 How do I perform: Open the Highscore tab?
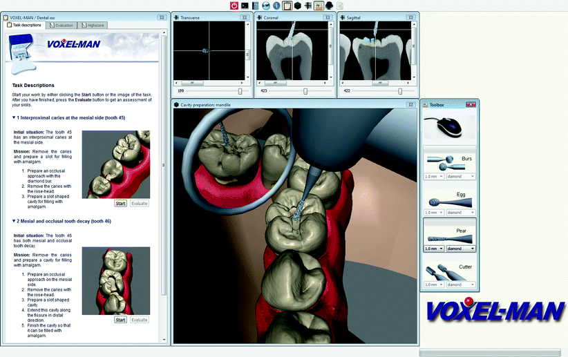[93, 26]
